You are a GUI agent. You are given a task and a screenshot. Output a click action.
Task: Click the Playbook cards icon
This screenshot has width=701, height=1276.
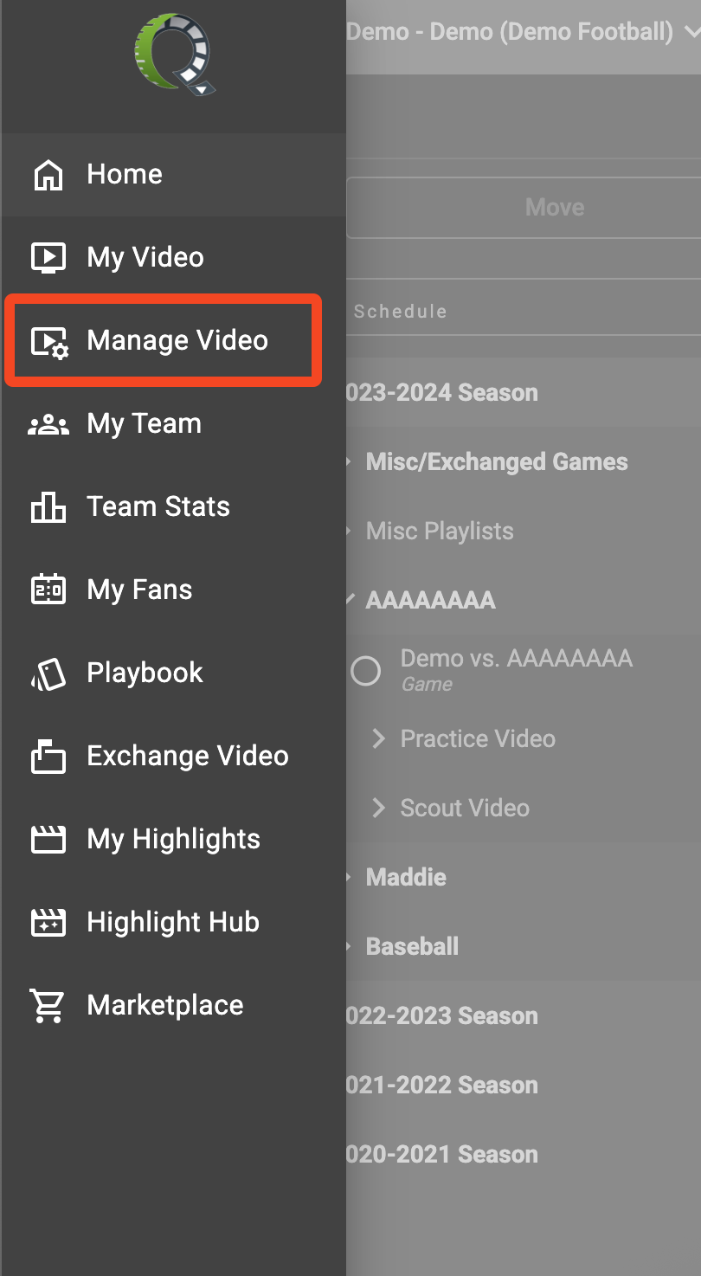[48, 673]
